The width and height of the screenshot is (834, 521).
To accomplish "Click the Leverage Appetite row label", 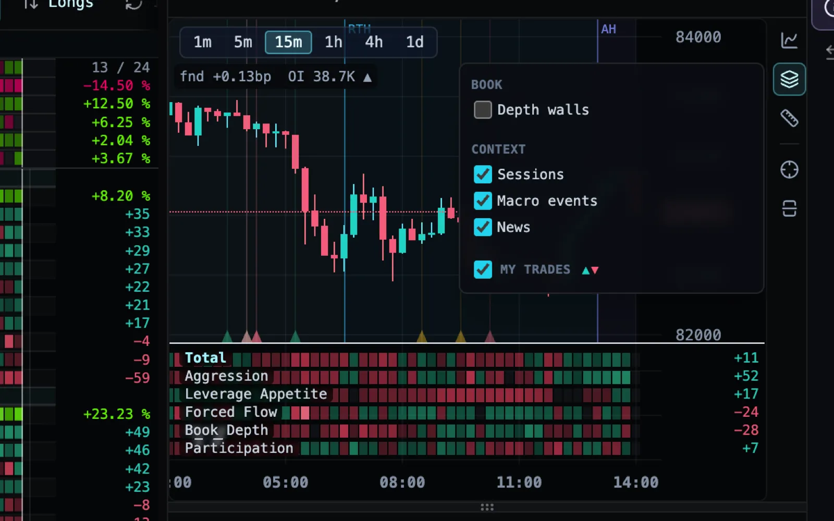I will click(256, 394).
